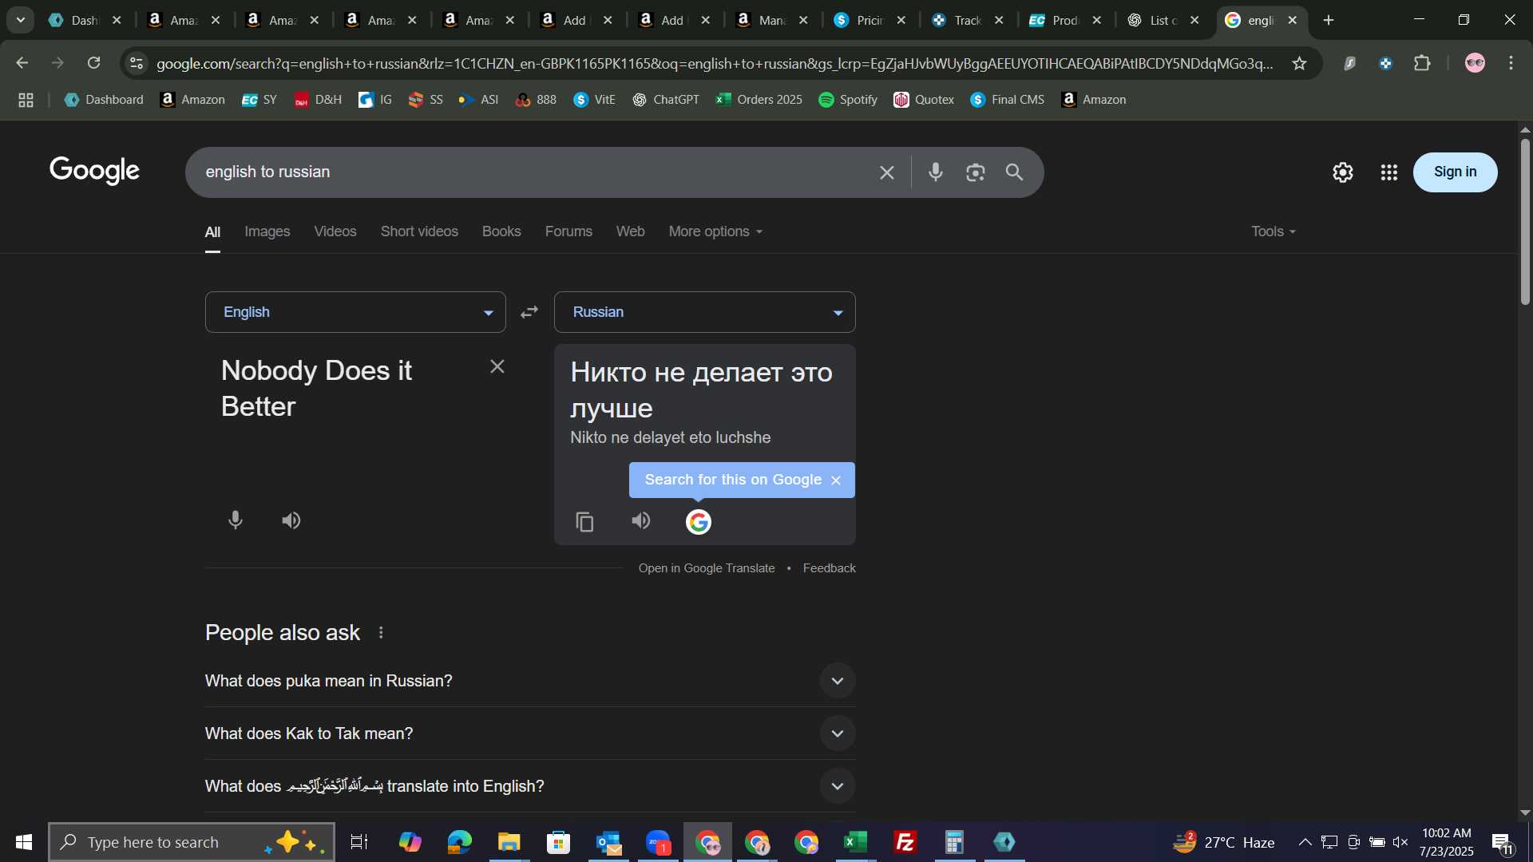View site information icon in address bar

[137, 63]
